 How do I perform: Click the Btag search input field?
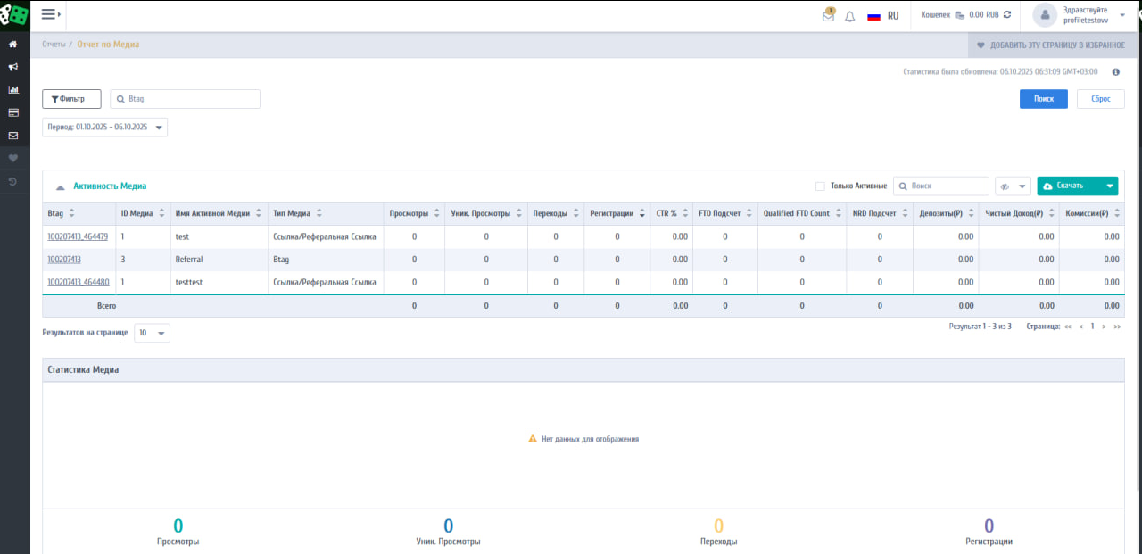coord(186,99)
